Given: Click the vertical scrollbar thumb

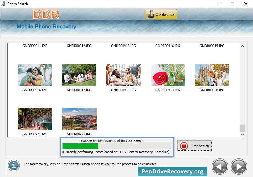Looking at the screenshot, I should pyautogui.click(x=242, y=128).
